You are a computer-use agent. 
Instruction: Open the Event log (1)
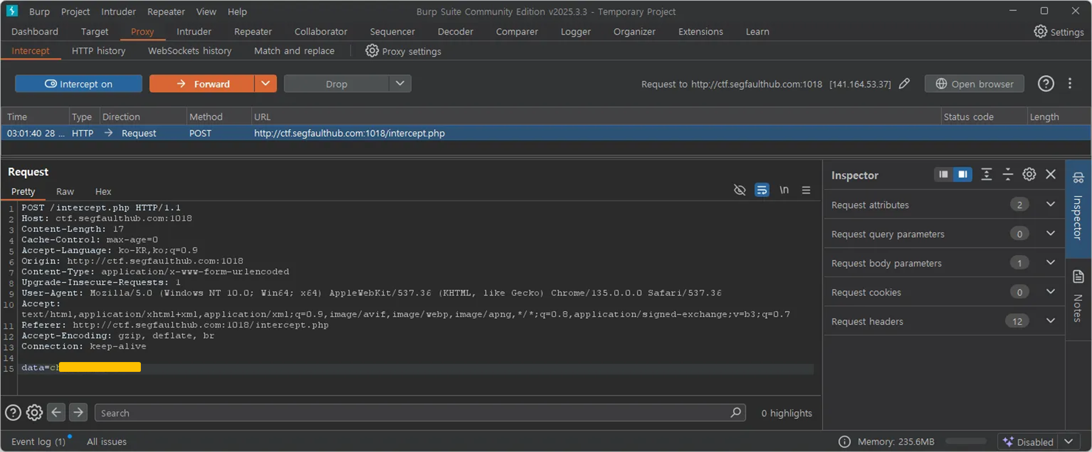point(38,442)
